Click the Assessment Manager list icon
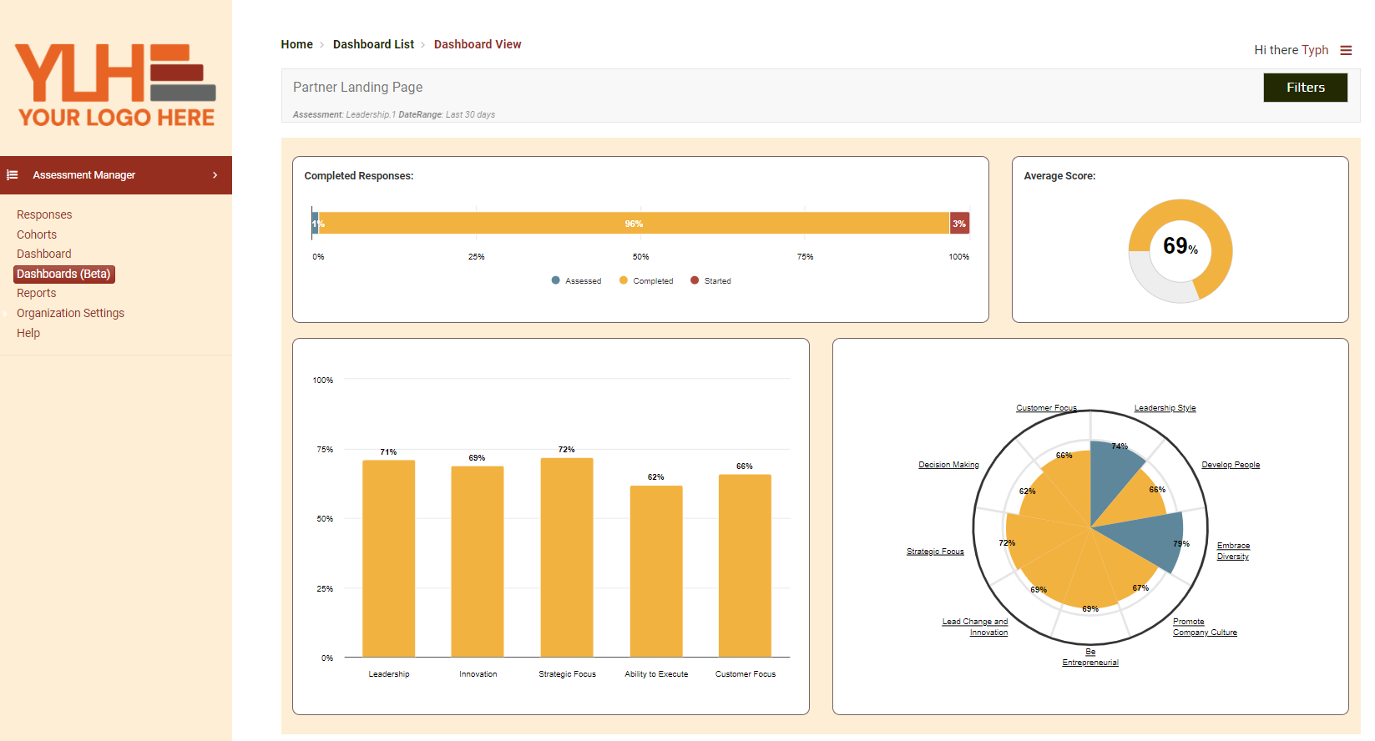The image size is (1375, 741). 13,175
